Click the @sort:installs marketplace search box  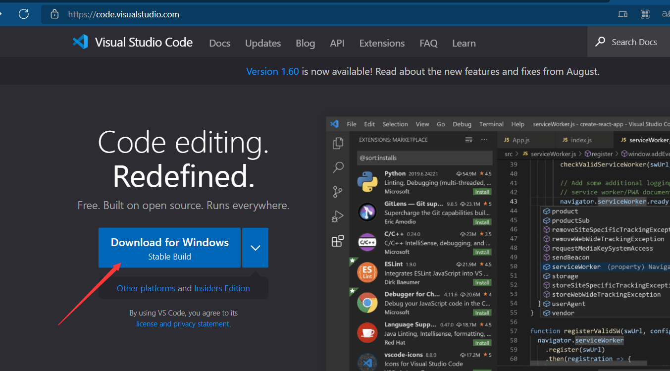point(424,158)
